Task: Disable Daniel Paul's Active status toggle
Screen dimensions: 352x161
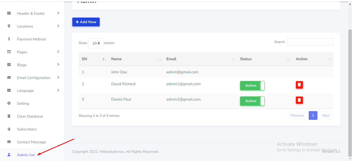Action: coord(252,101)
